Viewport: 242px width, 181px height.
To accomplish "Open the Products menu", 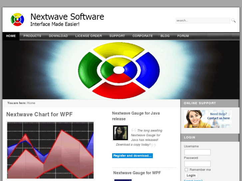I will [32, 36].
